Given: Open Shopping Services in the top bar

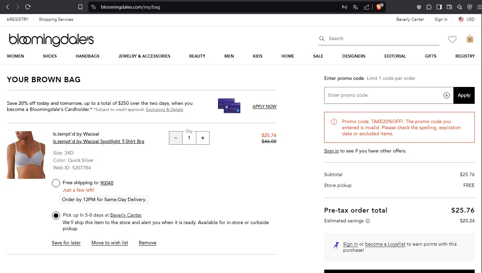Looking at the screenshot, I should point(56,20).
